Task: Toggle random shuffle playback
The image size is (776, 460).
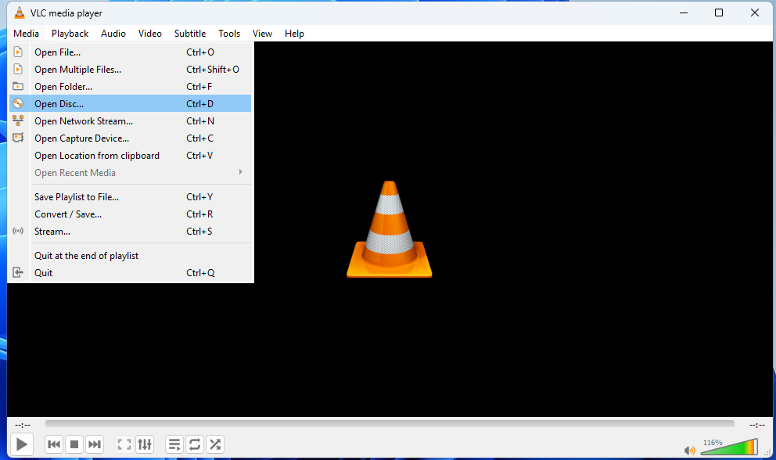Action: 215,444
